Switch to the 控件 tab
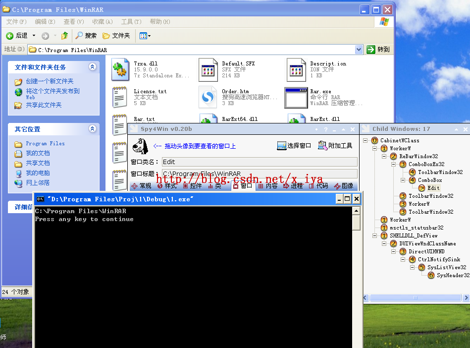Viewport: 470px width, 348px height. (x=193, y=186)
